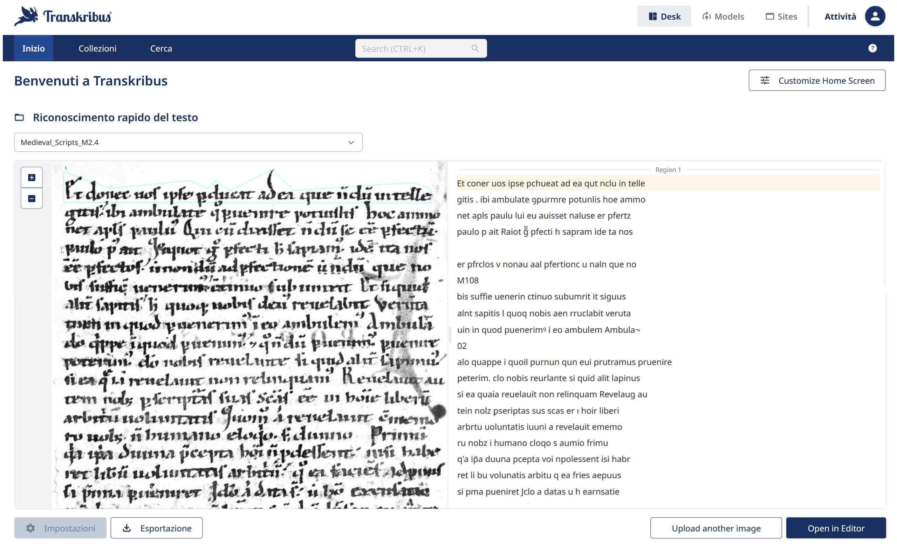Click the Esportazione export button
This screenshot has width=897, height=544.
coord(157,528)
